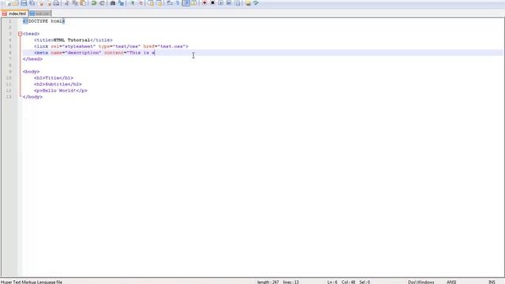The height and width of the screenshot is (284, 505).
Task: Click Run Macro Multiple Times icon
Action: coord(229,3)
